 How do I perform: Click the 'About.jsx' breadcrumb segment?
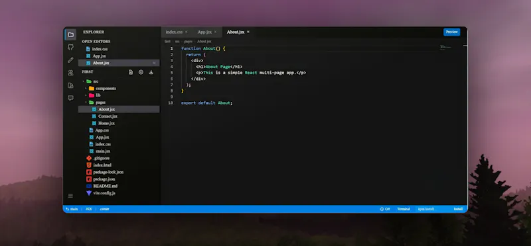pyautogui.click(x=204, y=42)
